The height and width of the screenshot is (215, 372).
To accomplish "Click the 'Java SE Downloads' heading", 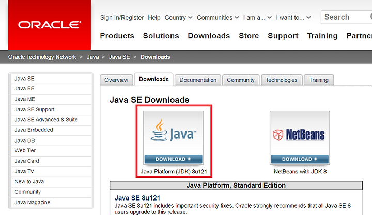I will pos(149,100).
